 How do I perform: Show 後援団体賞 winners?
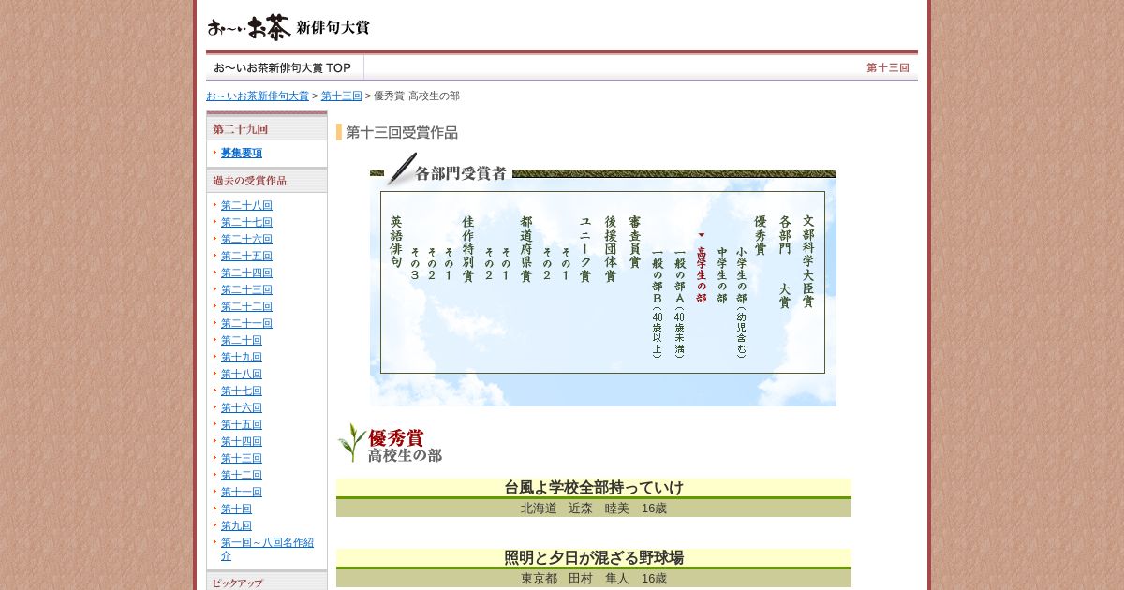(611, 248)
